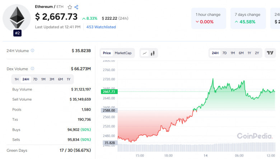The width and height of the screenshot is (280, 159).
Task: Click the 7 days change card
Action: click(248, 18)
